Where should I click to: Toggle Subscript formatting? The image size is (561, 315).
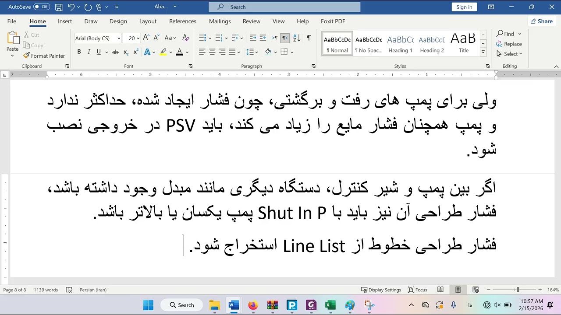tap(126, 52)
